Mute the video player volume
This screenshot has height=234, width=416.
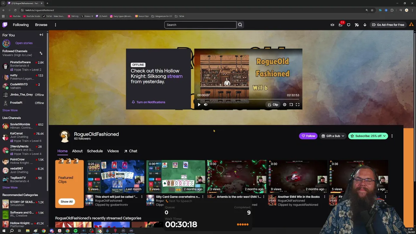206,105
